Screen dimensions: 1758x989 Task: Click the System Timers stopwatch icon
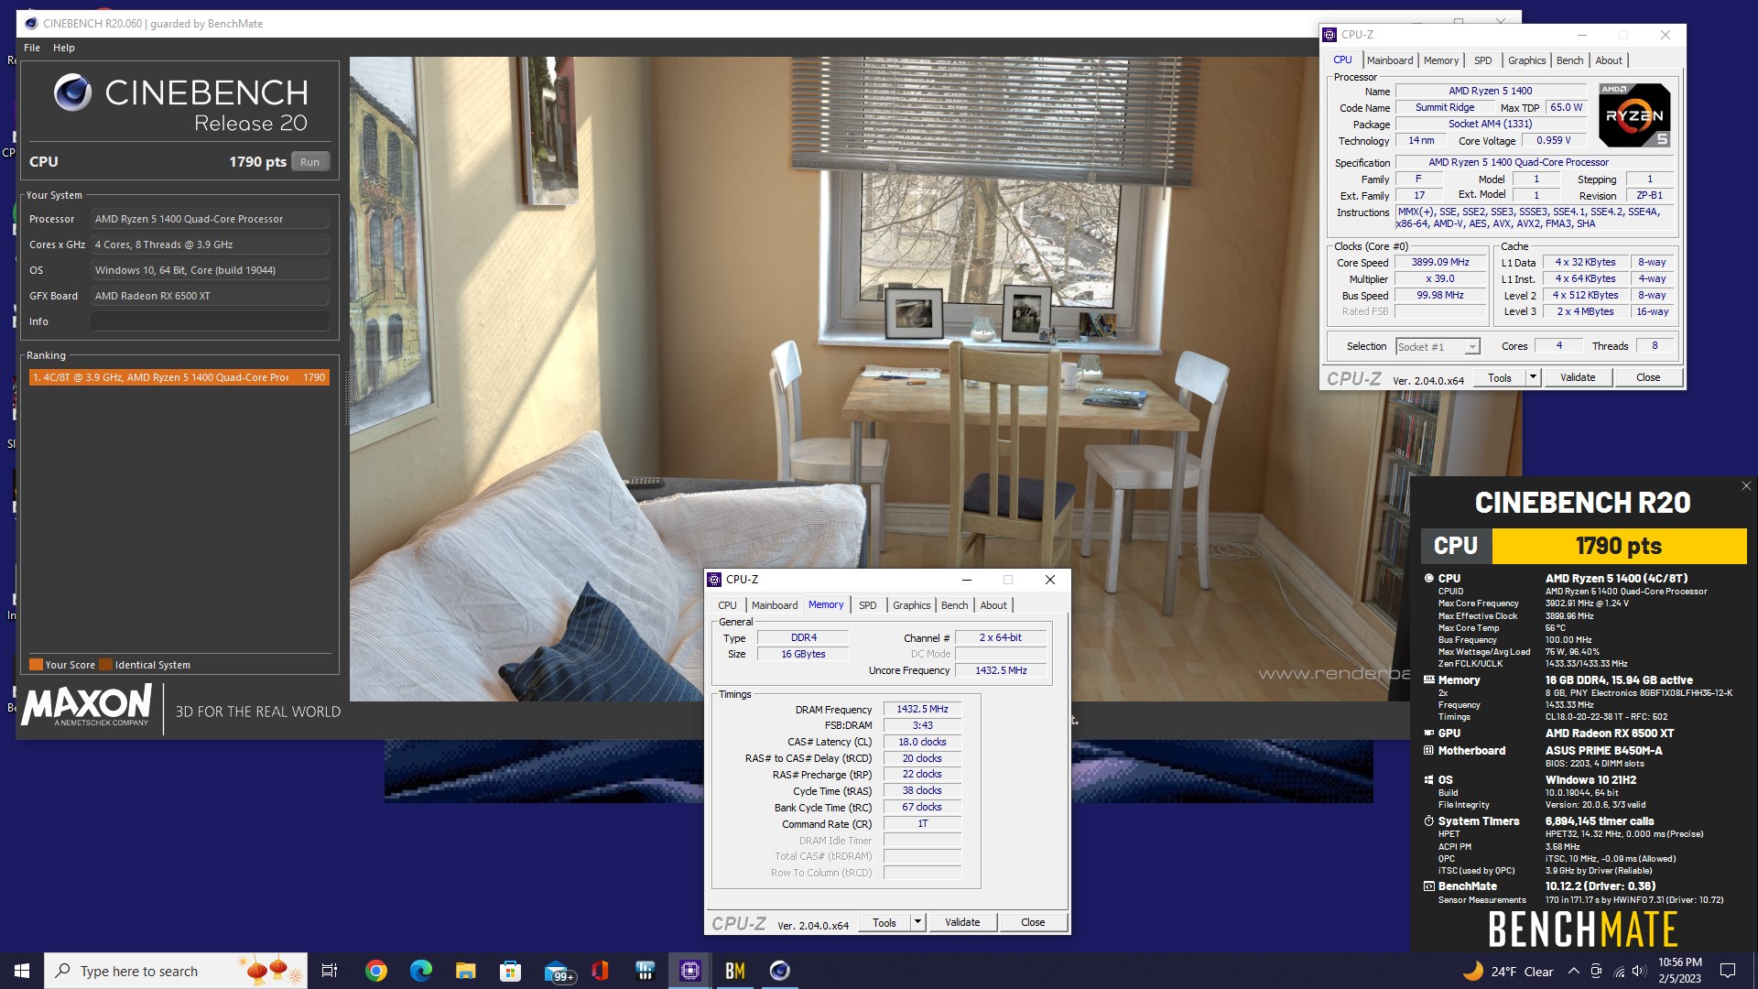1429,821
